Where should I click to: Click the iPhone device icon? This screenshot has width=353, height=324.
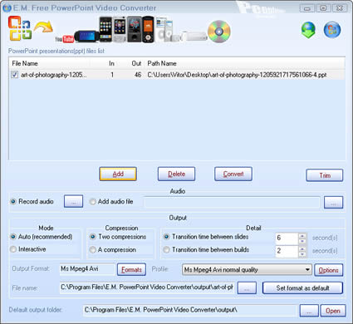coord(105,29)
